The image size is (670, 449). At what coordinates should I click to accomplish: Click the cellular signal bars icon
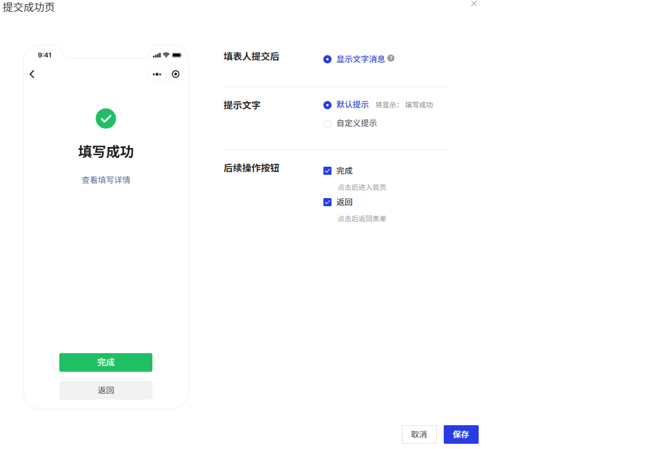click(156, 55)
